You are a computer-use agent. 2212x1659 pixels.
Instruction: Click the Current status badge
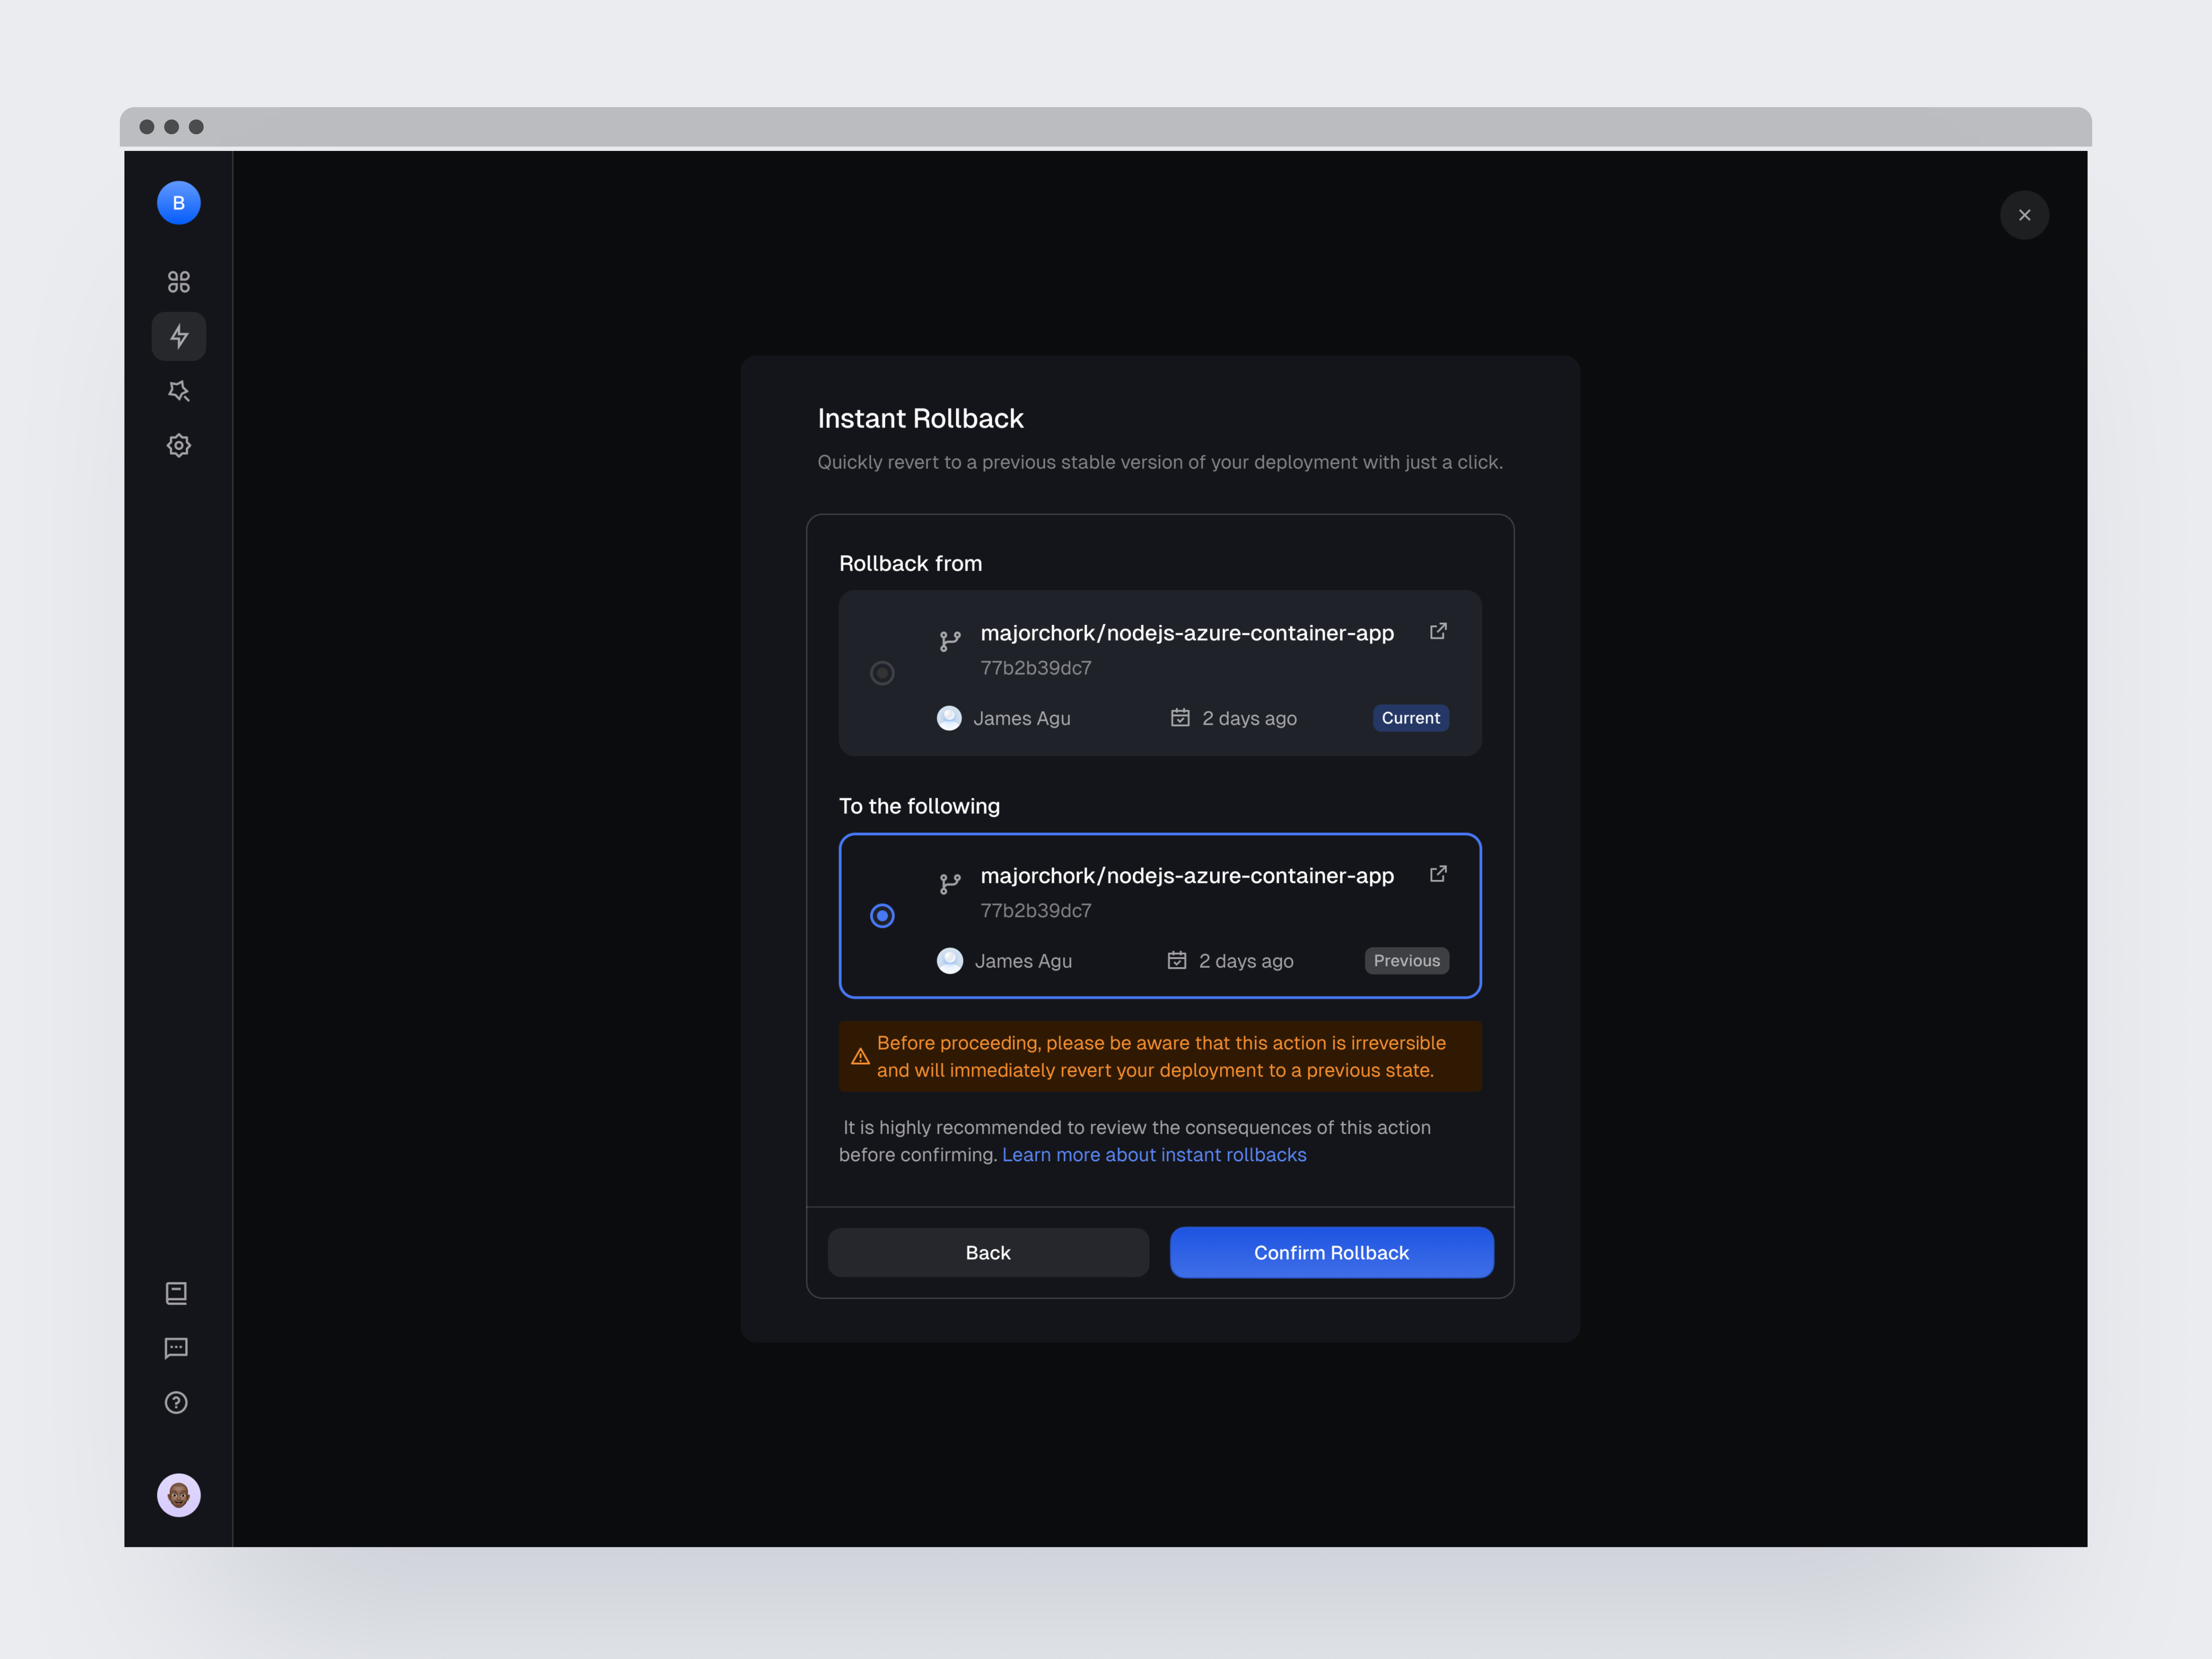[1410, 718]
